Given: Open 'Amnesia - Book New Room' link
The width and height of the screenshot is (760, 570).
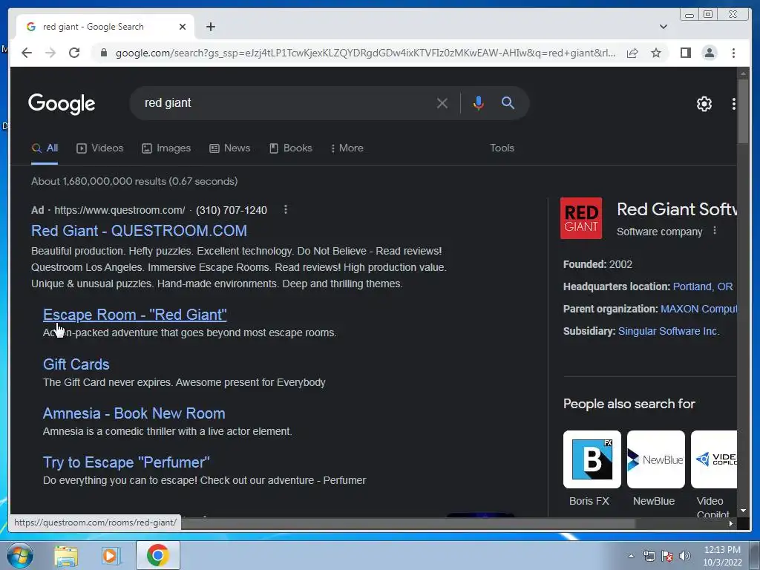Looking at the screenshot, I should [134, 413].
